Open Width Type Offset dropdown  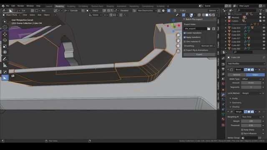[251, 79]
